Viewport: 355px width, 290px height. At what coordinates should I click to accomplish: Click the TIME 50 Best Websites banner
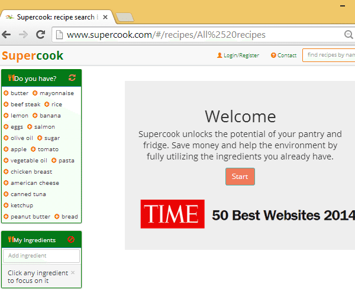click(x=248, y=214)
